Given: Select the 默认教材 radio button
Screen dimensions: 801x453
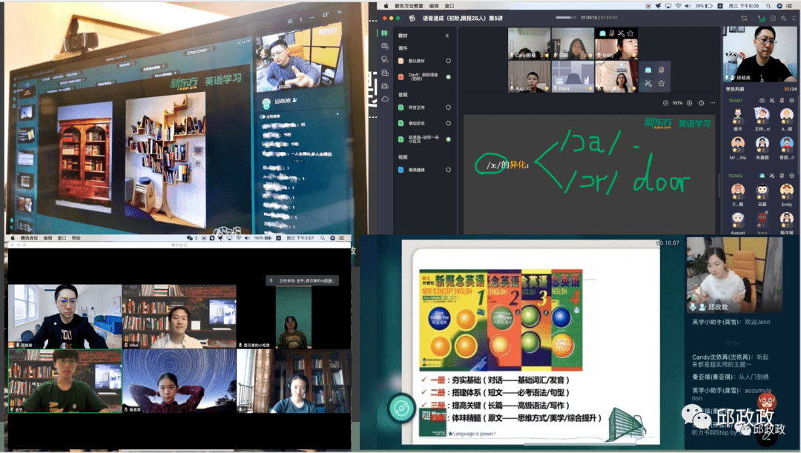Looking at the screenshot, I should [x=448, y=61].
